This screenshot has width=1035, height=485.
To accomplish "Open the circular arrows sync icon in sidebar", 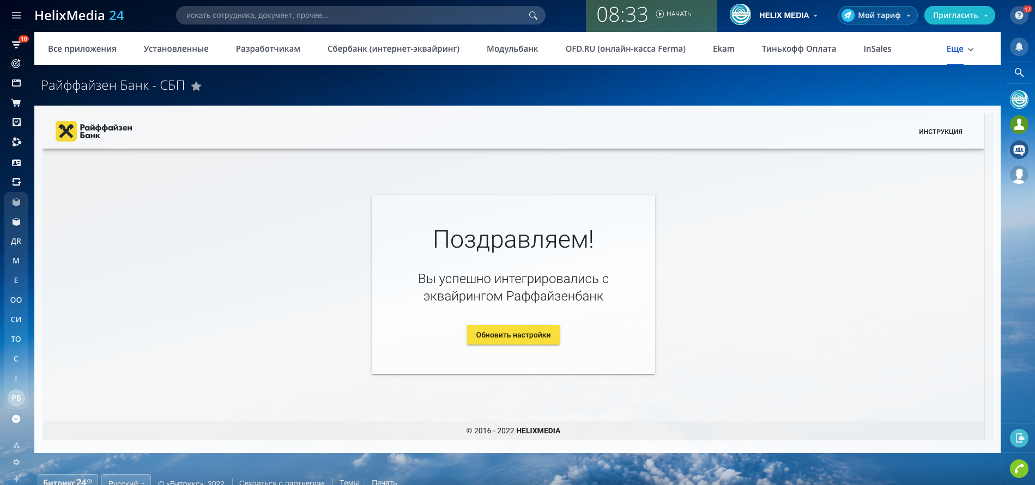I will click(x=16, y=182).
